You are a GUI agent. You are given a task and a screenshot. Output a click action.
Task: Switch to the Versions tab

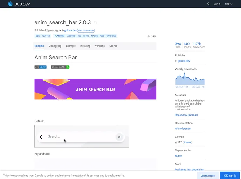100,46
